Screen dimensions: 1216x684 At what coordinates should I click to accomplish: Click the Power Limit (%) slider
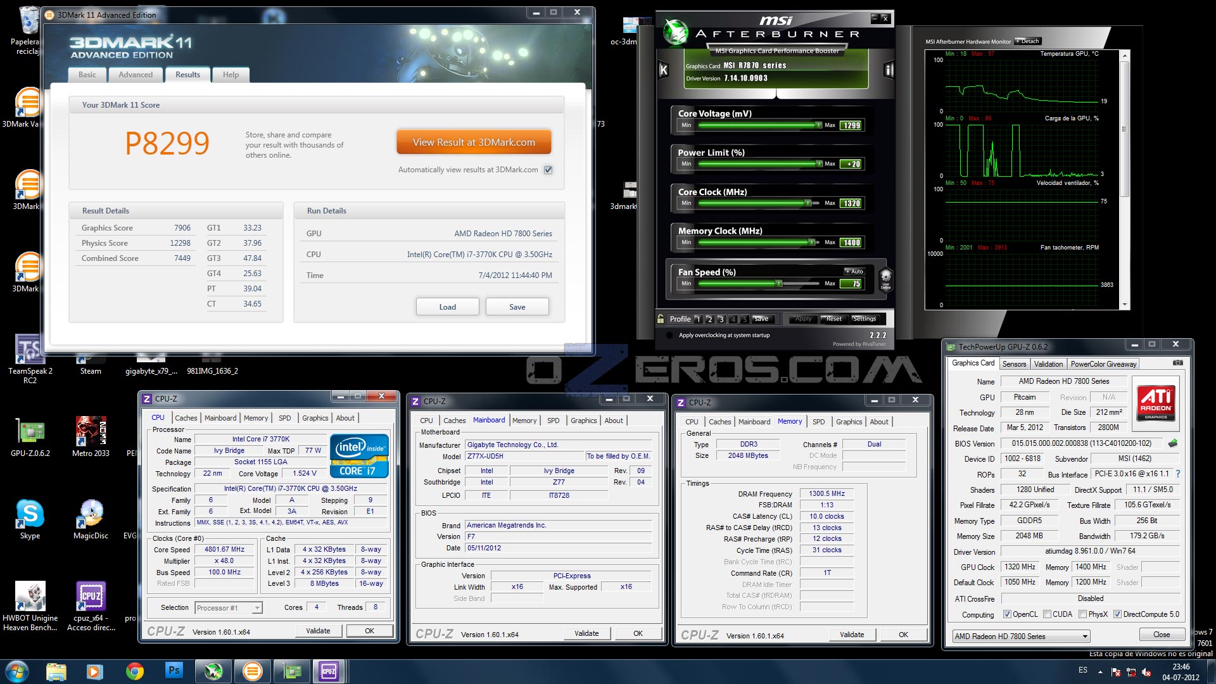[x=760, y=164]
